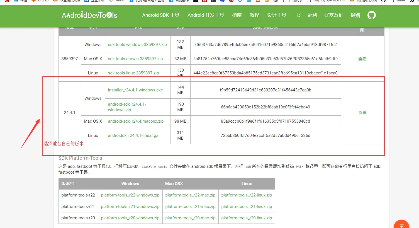The image size is (419, 228).
Task: Click the platform-tools-r20 row label
Action: click(78, 218)
